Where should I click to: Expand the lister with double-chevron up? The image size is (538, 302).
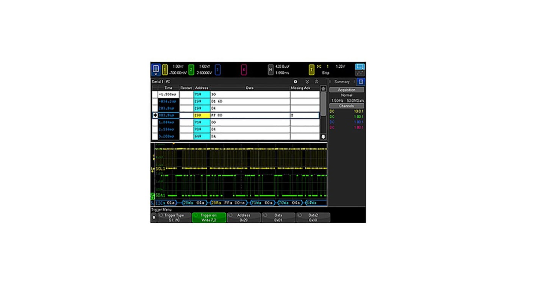point(316,81)
